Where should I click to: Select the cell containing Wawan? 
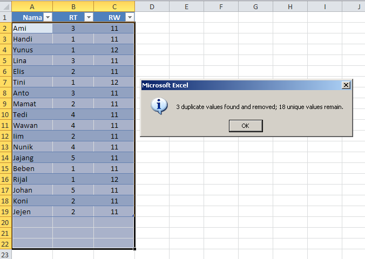click(x=32, y=125)
